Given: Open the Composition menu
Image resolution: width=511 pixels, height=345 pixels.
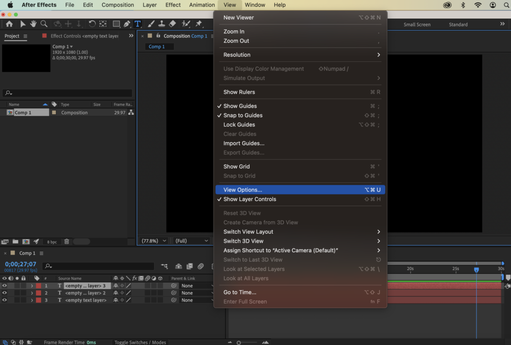Looking at the screenshot, I should (118, 5).
